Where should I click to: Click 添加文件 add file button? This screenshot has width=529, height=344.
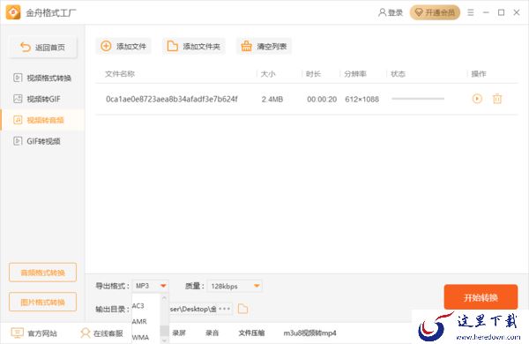pos(123,46)
